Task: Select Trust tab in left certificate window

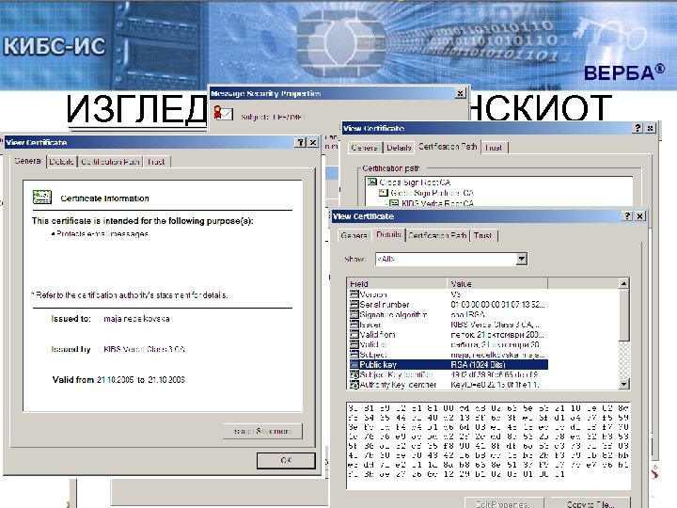Action: 156,162
